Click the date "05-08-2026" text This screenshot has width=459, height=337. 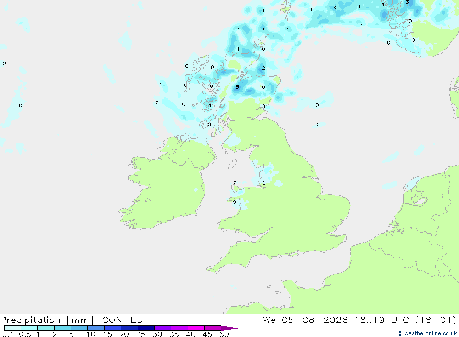(x=315, y=320)
